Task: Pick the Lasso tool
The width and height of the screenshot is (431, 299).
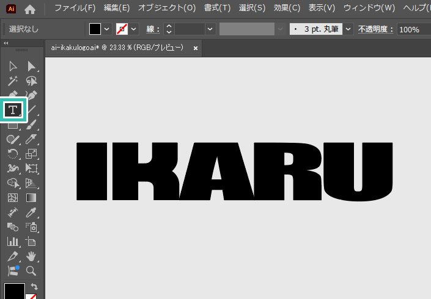Action: click(31, 81)
